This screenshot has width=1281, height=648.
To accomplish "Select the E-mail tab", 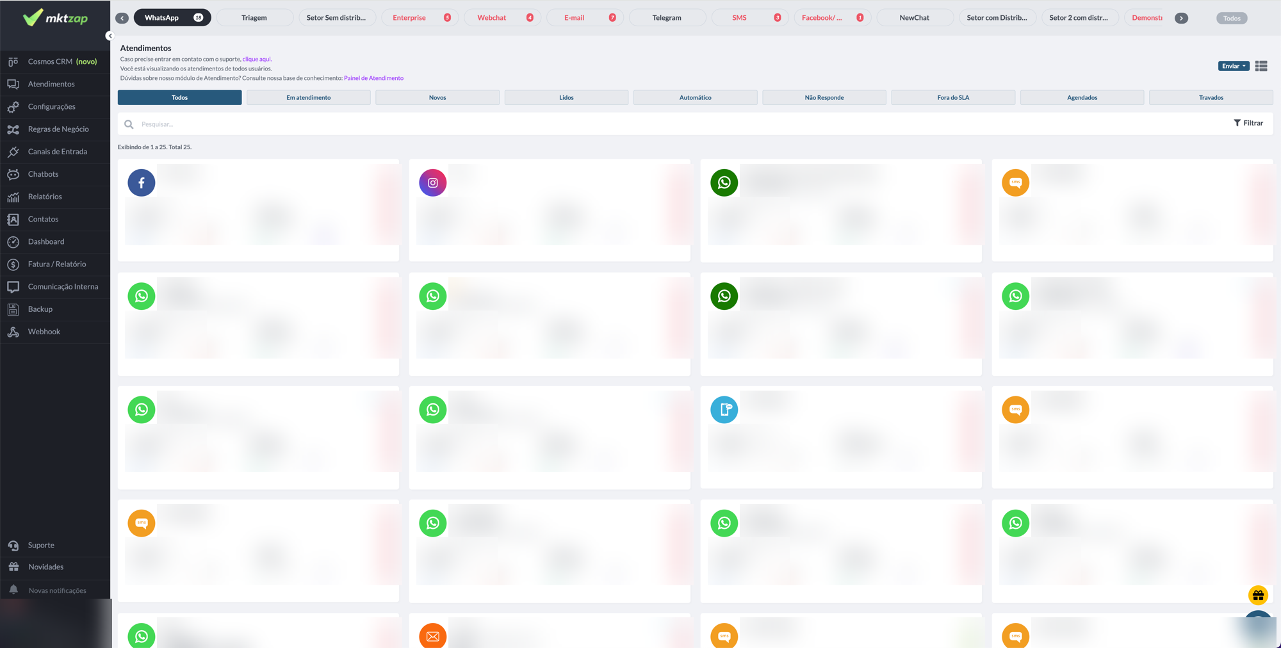I will (x=585, y=18).
